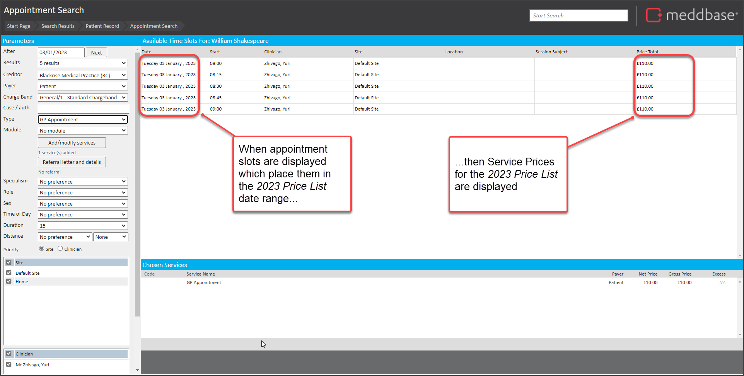Open the Duration dropdown
Viewport: 744px width, 376px height.
(83, 226)
